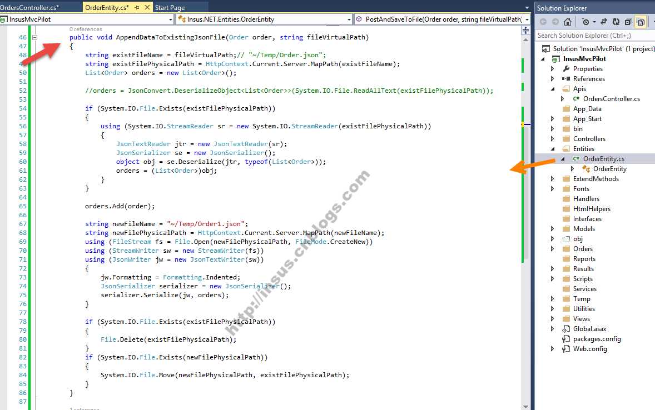Click the vertical scrollbar up arrow
This screenshot has width=655, height=410.
click(x=525, y=39)
